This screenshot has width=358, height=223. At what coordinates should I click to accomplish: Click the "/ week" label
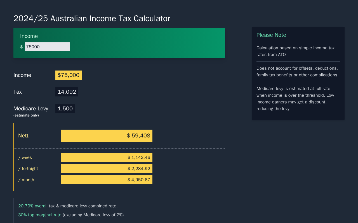point(25,157)
